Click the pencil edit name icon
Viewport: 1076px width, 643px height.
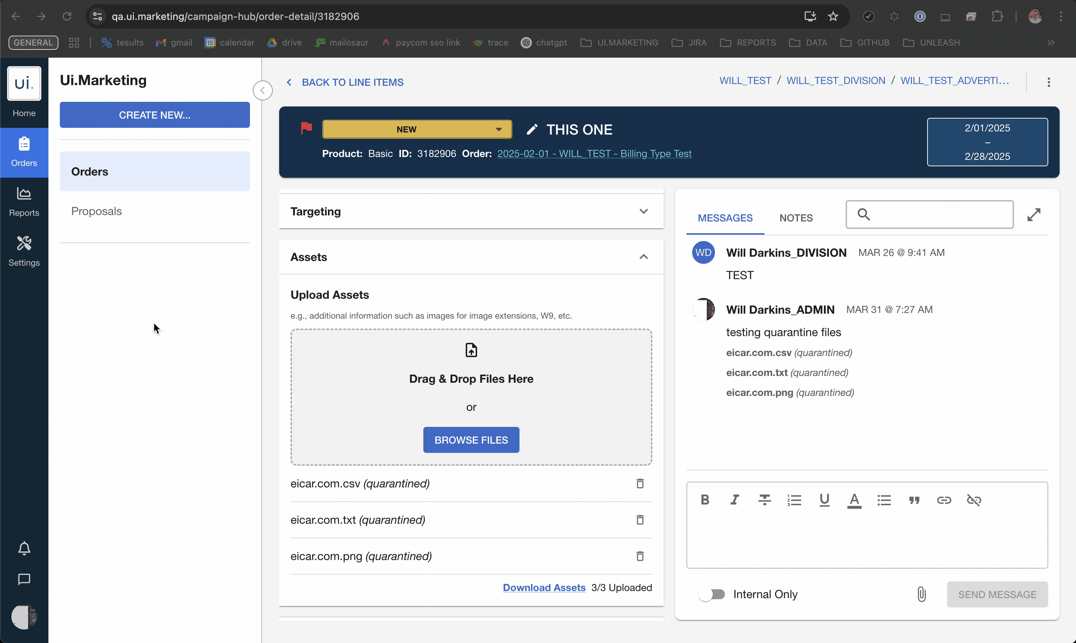click(532, 130)
